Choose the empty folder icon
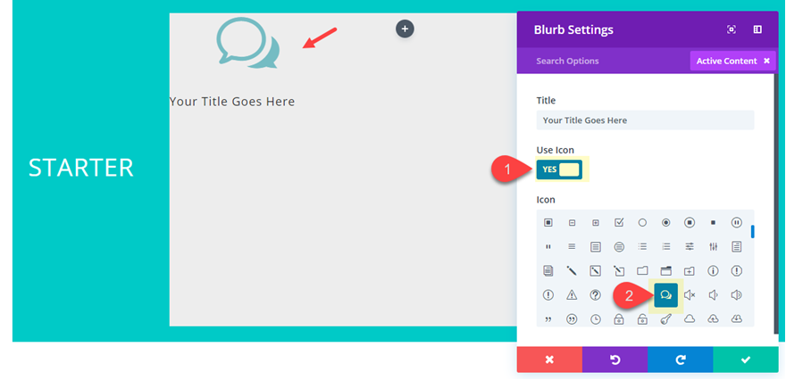The height and width of the screenshot is (380, 786). 642,271
